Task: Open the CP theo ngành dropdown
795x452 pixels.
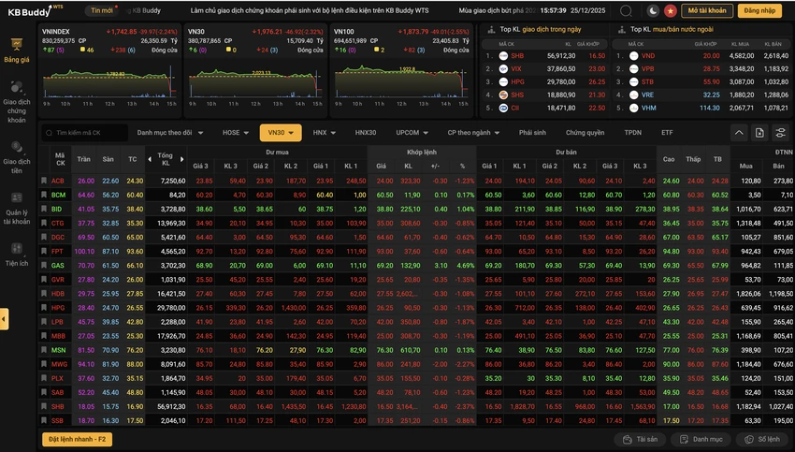Action: coord(473,133)
